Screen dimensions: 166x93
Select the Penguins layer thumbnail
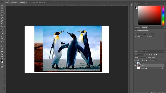pos(139,63)
